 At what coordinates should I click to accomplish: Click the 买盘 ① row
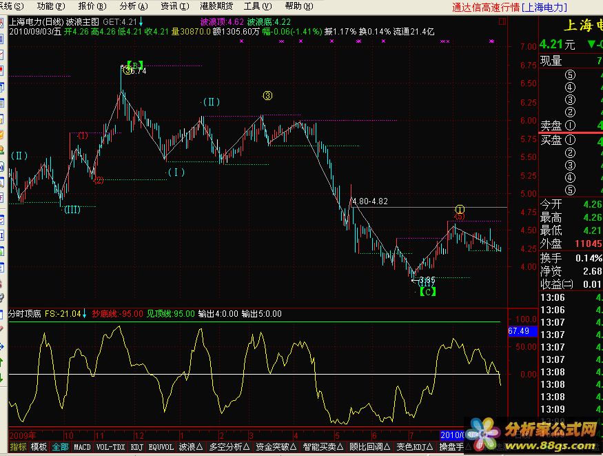pos(571,140)
